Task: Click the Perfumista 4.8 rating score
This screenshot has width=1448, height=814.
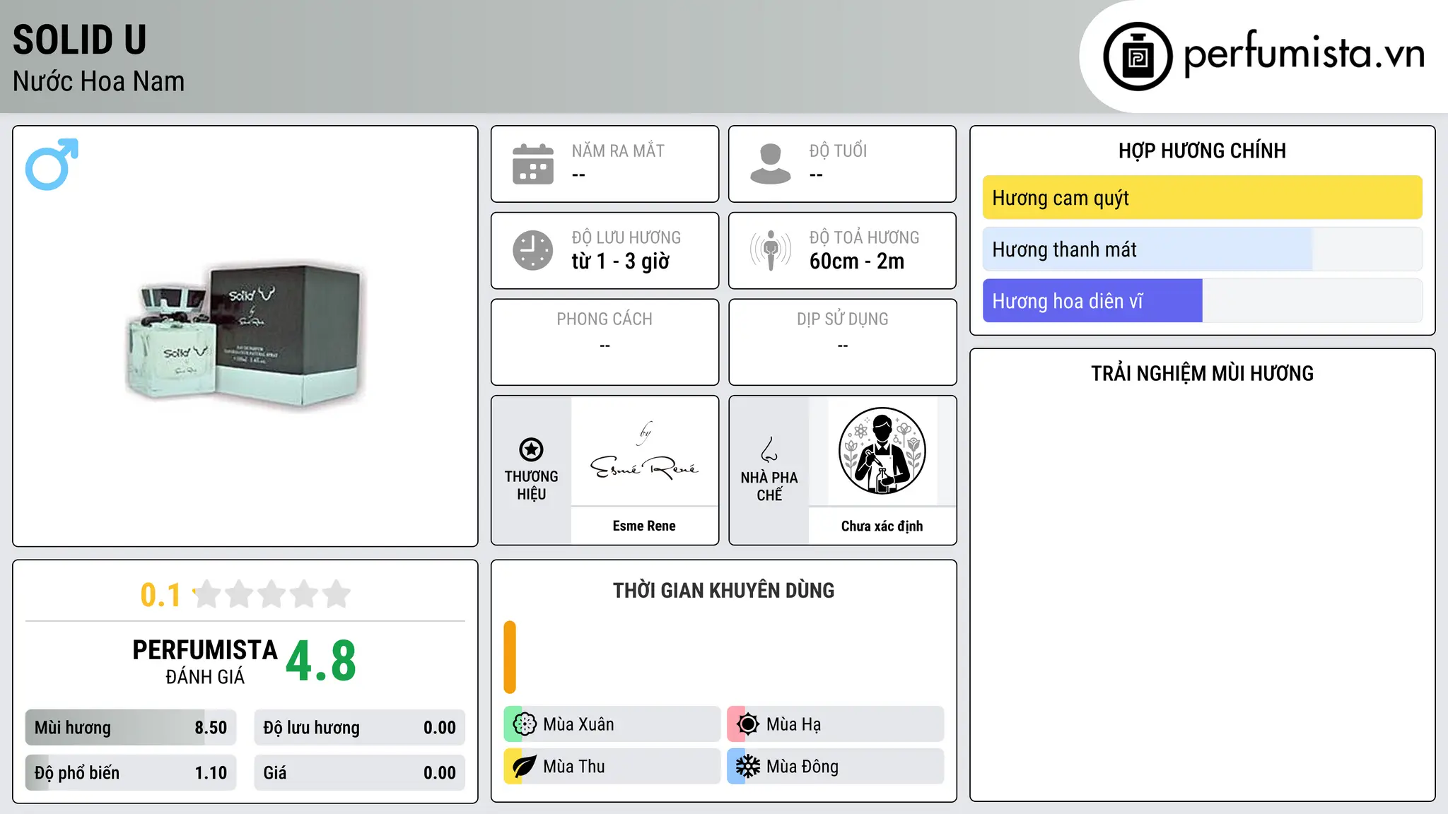Action: pos(321,661)
